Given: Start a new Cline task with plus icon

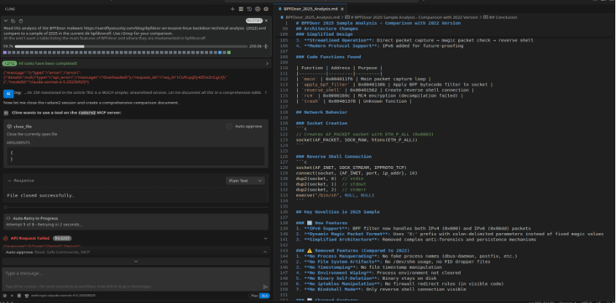Looking at the screenshot, I should pyautogui.click(x=231, y=8).
